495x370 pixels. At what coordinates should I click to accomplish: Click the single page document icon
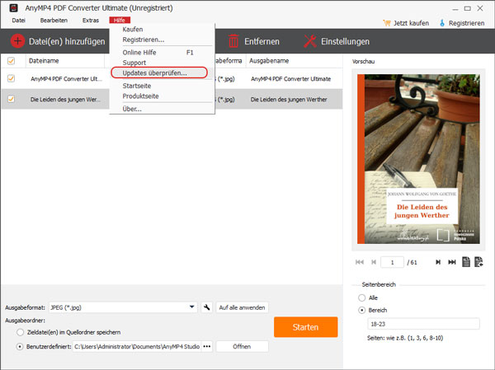(466, 262)
